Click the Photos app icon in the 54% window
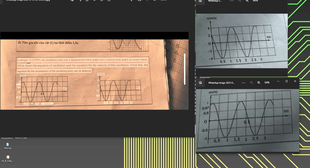310x168 pixels. (200, 82)
